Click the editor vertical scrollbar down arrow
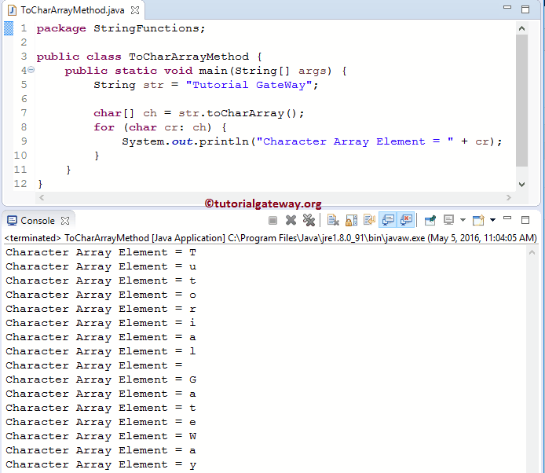 click(x=522, y=183)
